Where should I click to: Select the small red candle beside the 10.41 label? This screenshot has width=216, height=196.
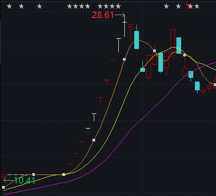3,177
